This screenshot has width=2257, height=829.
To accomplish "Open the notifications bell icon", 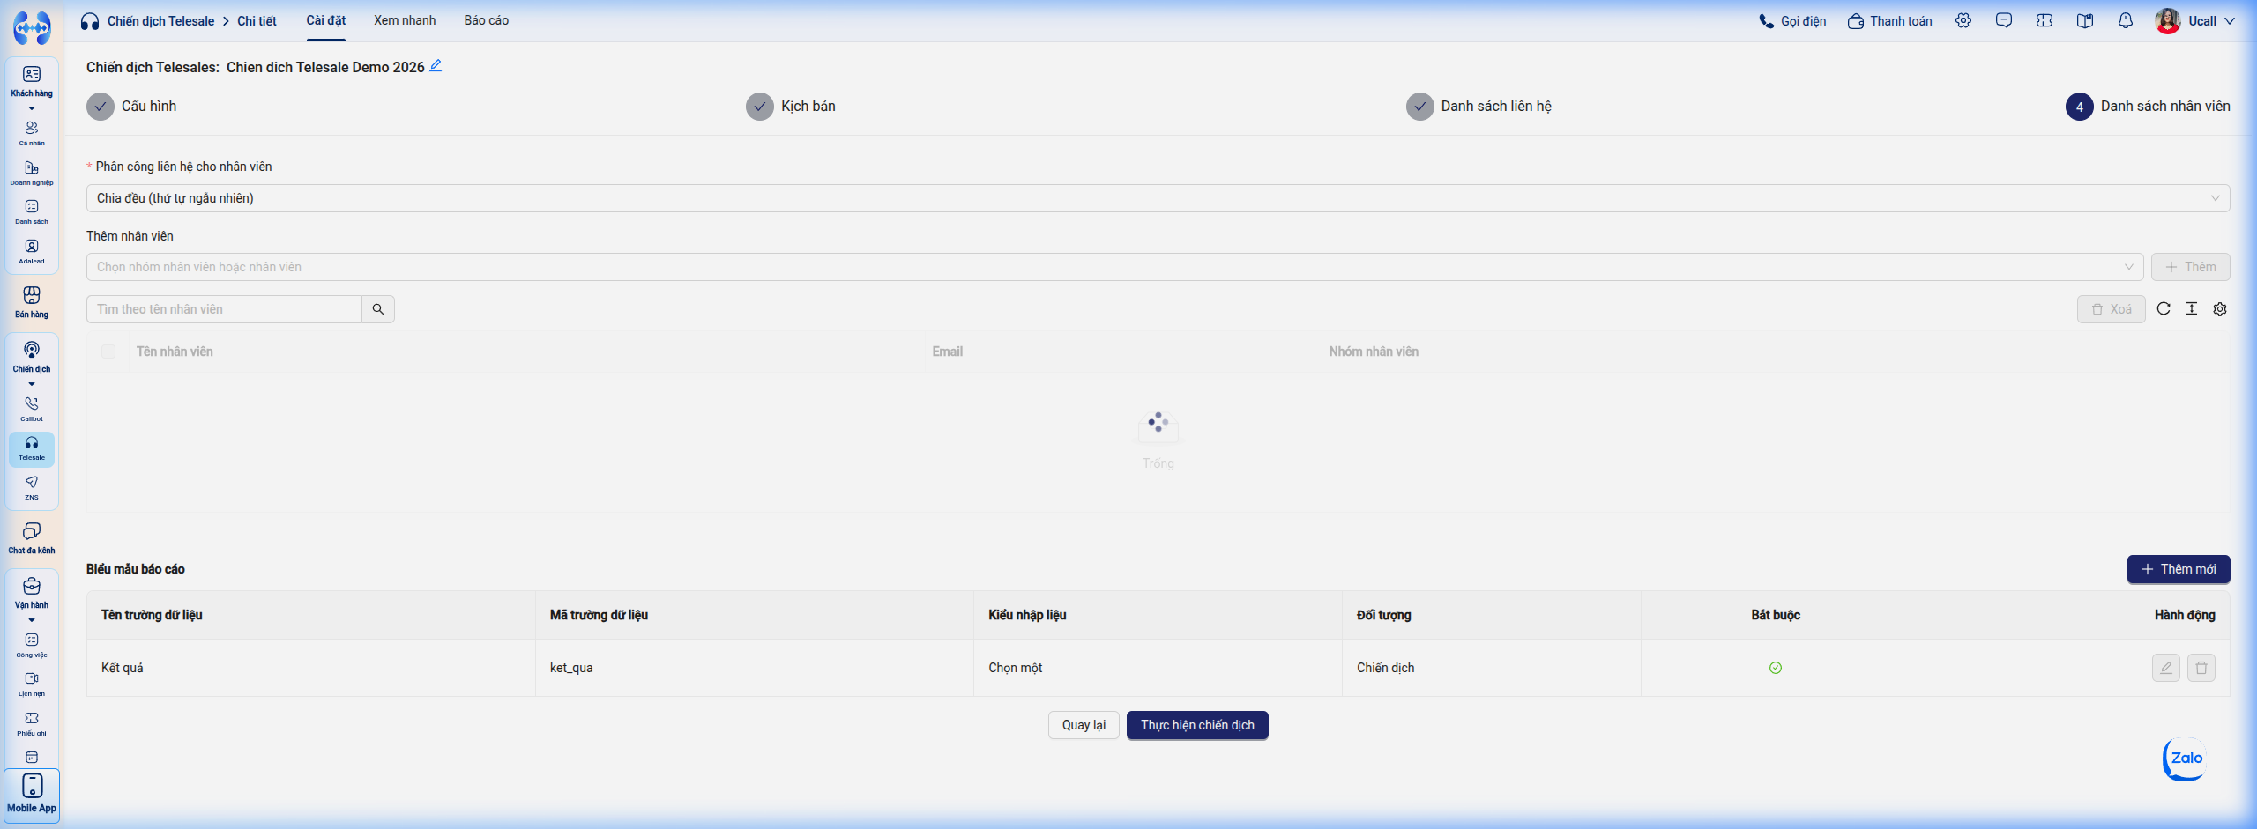I will [x=2126, y=21].
